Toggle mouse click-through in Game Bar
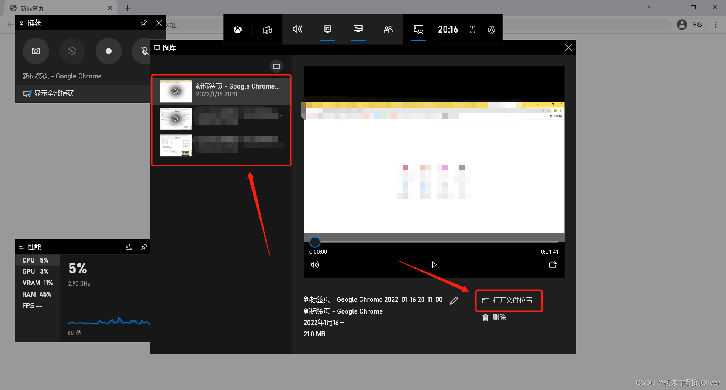The image size is (726, 390). (472, 30)
